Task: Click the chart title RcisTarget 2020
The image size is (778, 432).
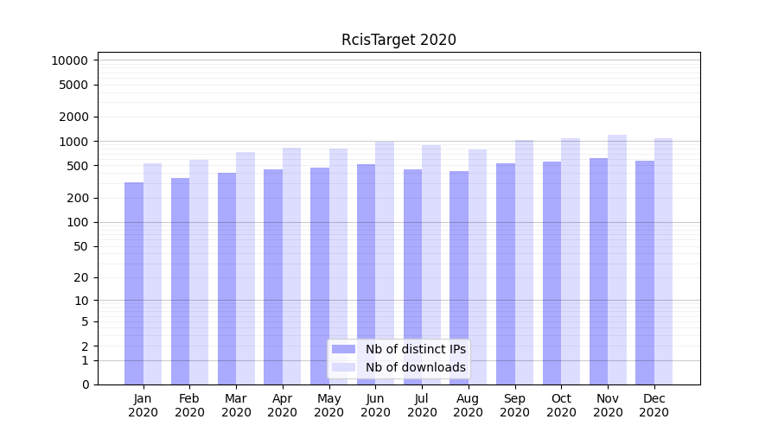Action: [399, 40]
